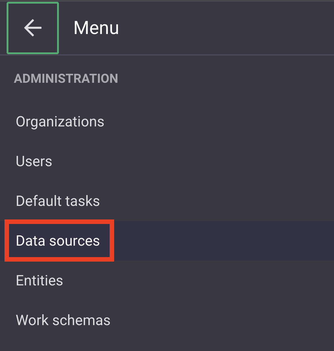The height and width of the screenshot is (351, 334).
Task: Click the ADMINISTRATION section header
Action: 66,78
